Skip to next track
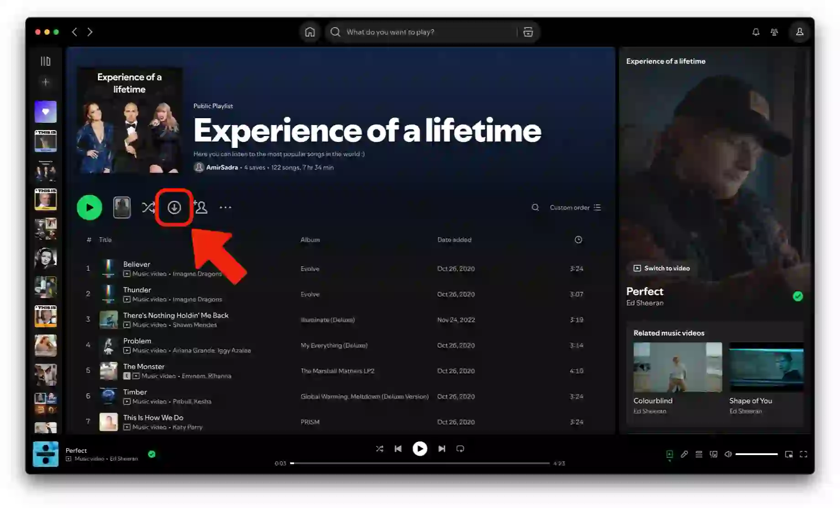 441,449
